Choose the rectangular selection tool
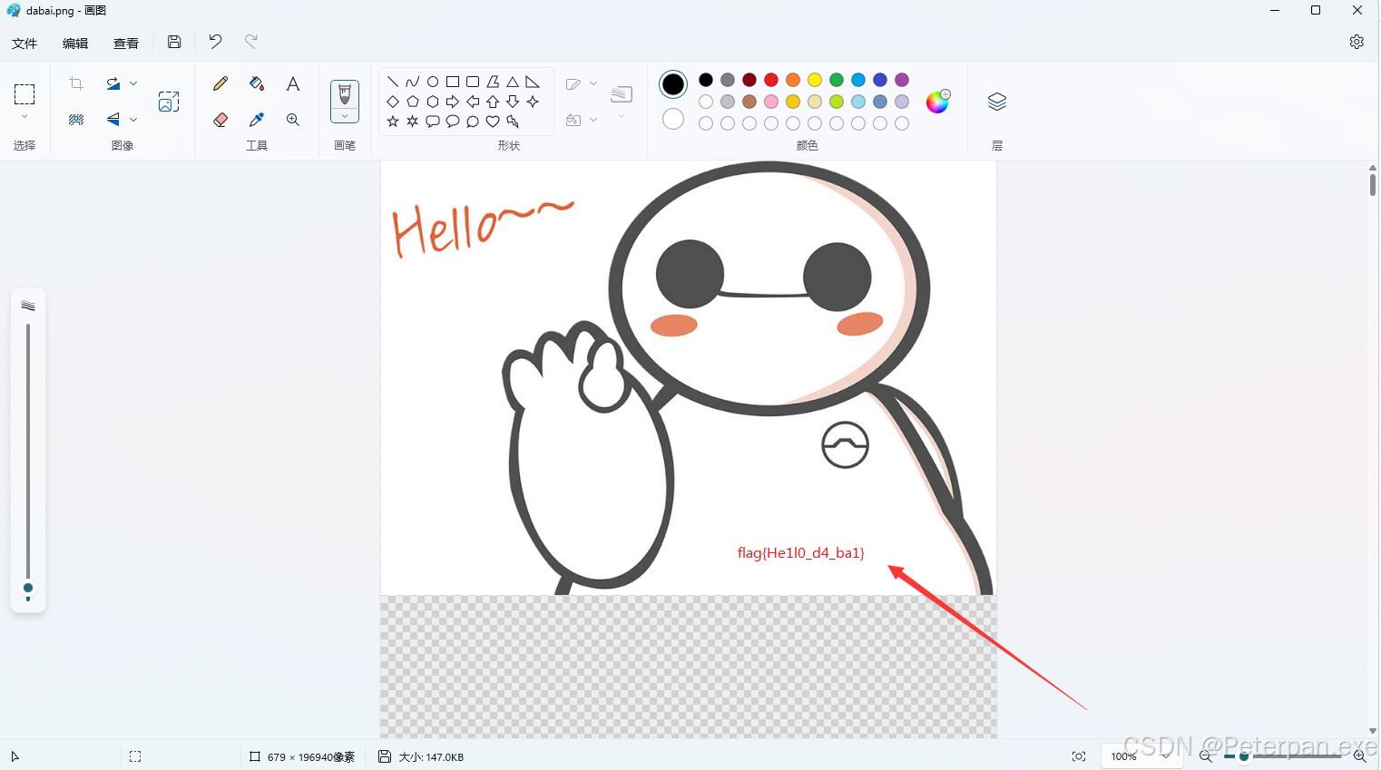1381x770 pixels. [24, 94]
